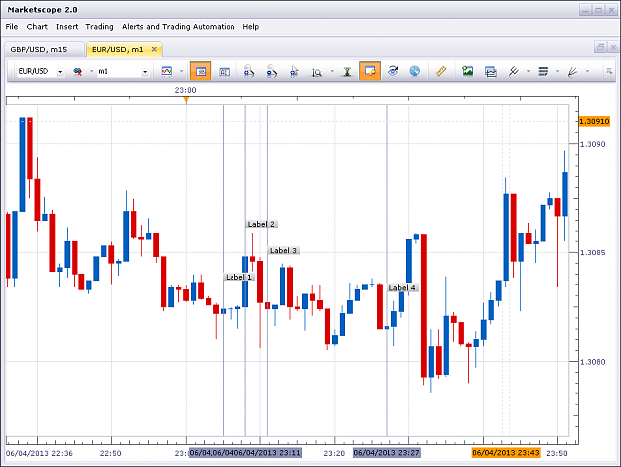Open the Insert menu
This screenshot has width=621, height=467.
point(67,27)
